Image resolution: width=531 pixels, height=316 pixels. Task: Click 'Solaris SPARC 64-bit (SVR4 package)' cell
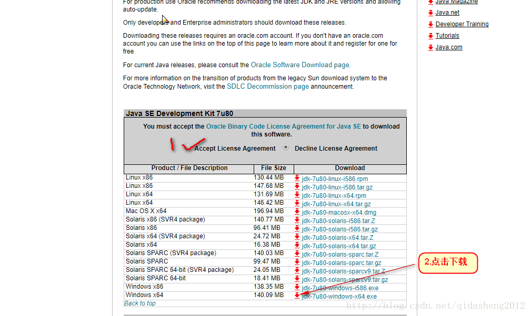[x=180, y=269]
